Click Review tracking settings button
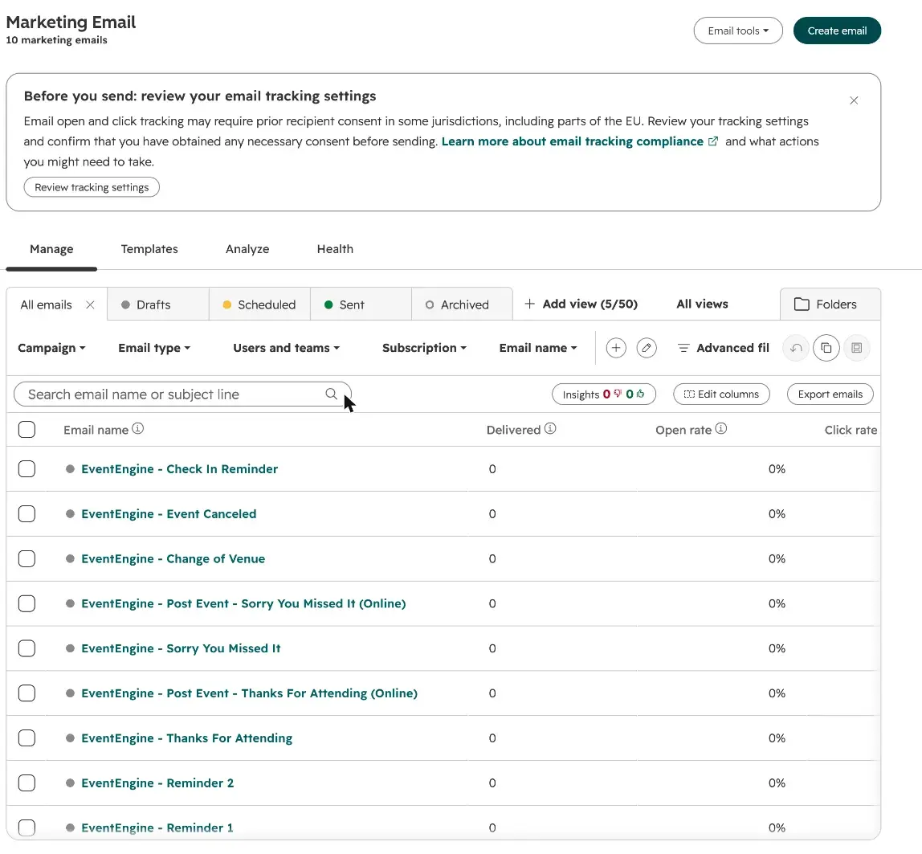 click(92, 187)
